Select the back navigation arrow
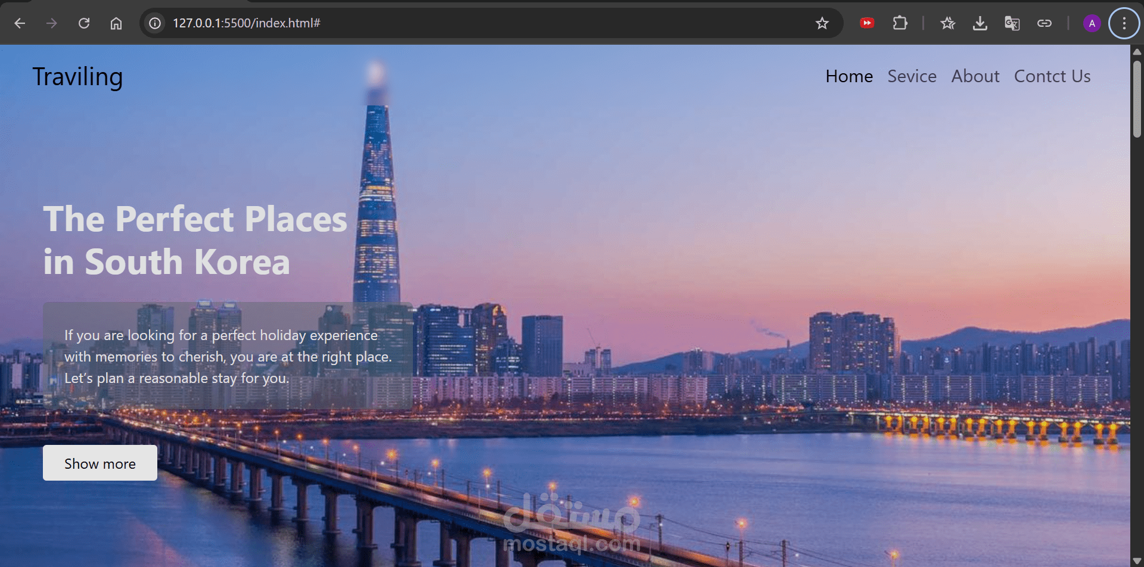The image size is (1144, 567). [20, 23]
